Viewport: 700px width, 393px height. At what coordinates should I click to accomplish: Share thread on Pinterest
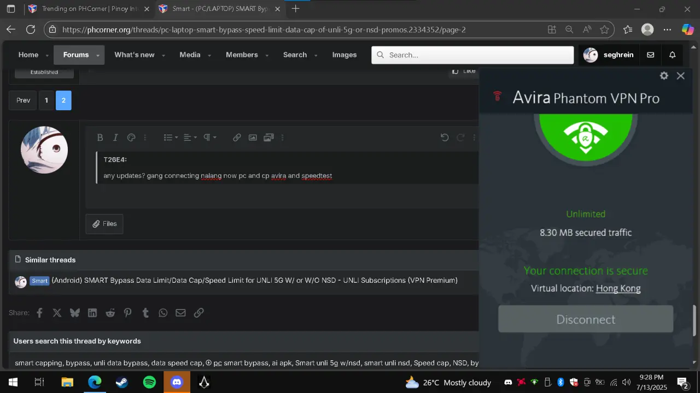click(127, 313)
